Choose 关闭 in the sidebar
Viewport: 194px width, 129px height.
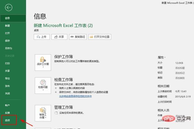[x=7, y=94]
